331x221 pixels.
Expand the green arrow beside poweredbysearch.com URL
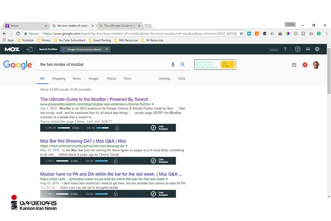(153, 104)
